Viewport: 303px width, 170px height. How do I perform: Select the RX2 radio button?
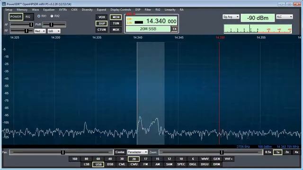[x=52, y=16]
